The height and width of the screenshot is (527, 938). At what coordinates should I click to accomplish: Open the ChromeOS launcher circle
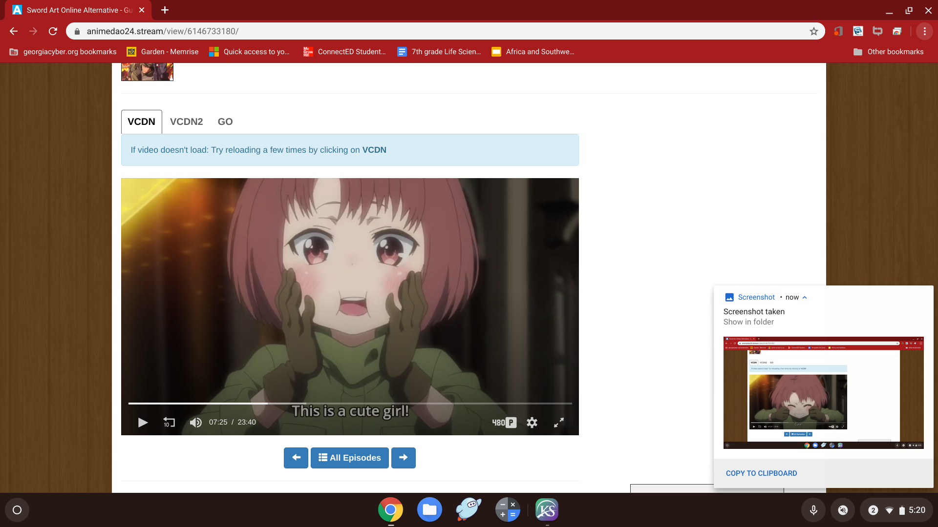[17, 510]
